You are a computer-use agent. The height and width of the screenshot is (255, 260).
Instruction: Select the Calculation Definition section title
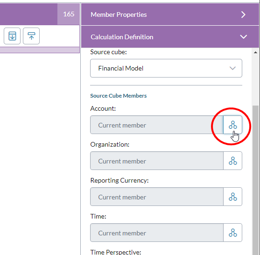tap(122, 37)
